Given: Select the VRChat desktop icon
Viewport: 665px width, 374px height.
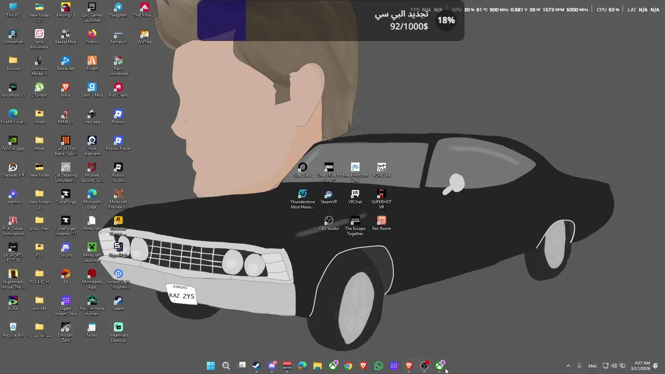Looking at the screenshot, I should pyautogui.click(x=355, y=196).
